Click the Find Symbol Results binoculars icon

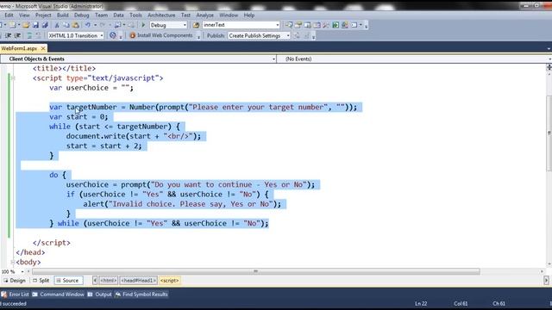click(x=118, y=294)
